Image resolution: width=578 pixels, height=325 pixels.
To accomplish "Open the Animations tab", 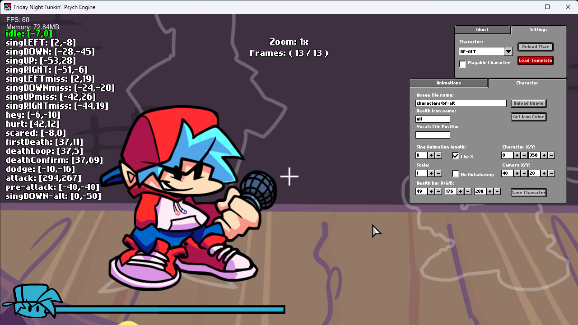I will coord(448,83).
